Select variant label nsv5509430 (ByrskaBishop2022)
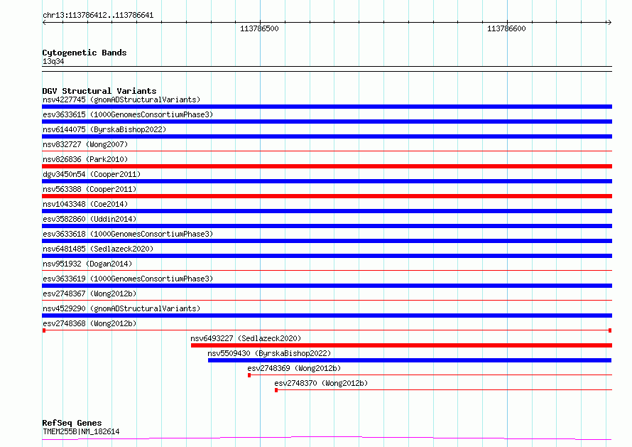 coord(269,353)
